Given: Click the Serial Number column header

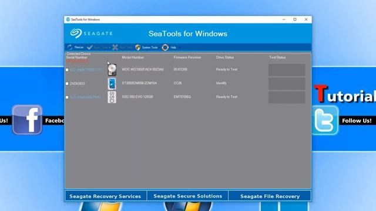Looking at the screenshot, I should [x=77, y=57].
